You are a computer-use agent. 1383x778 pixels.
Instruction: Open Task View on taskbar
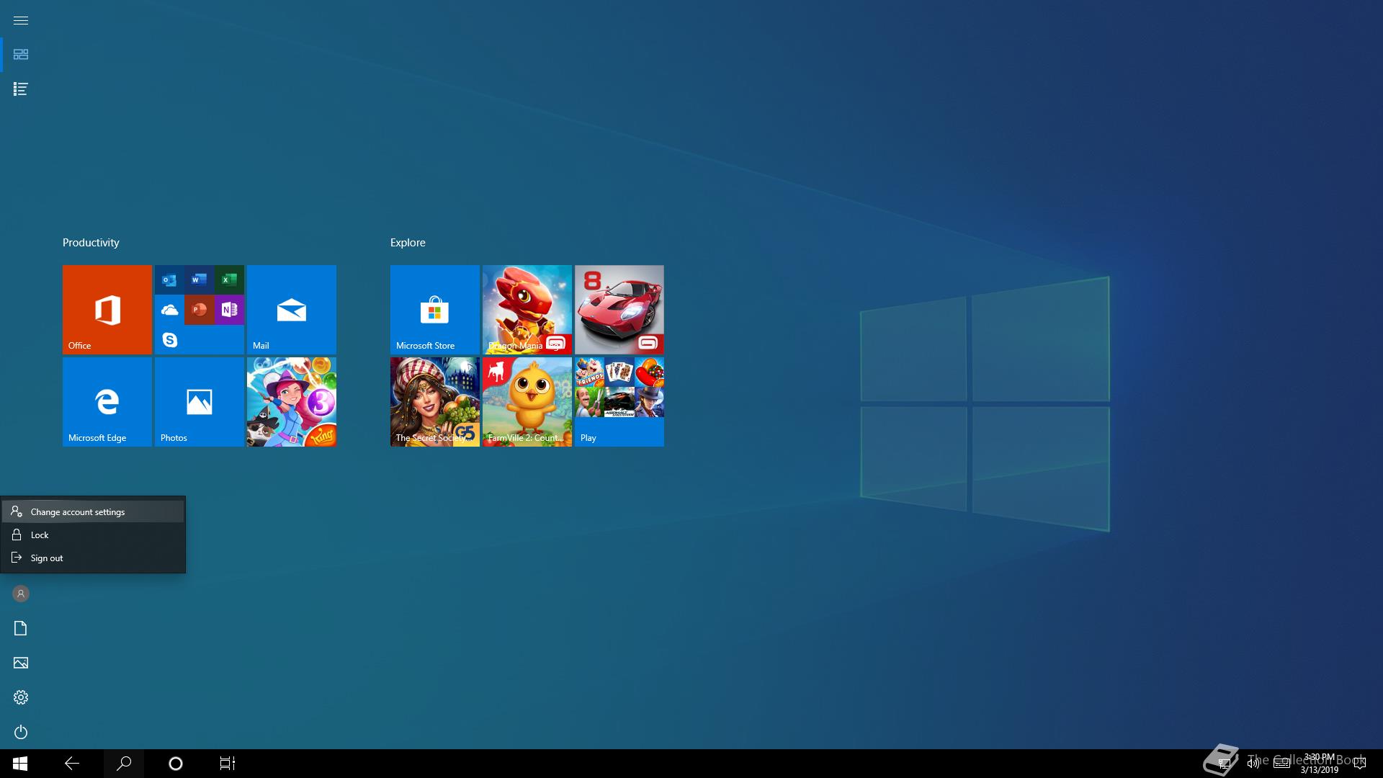228,764
